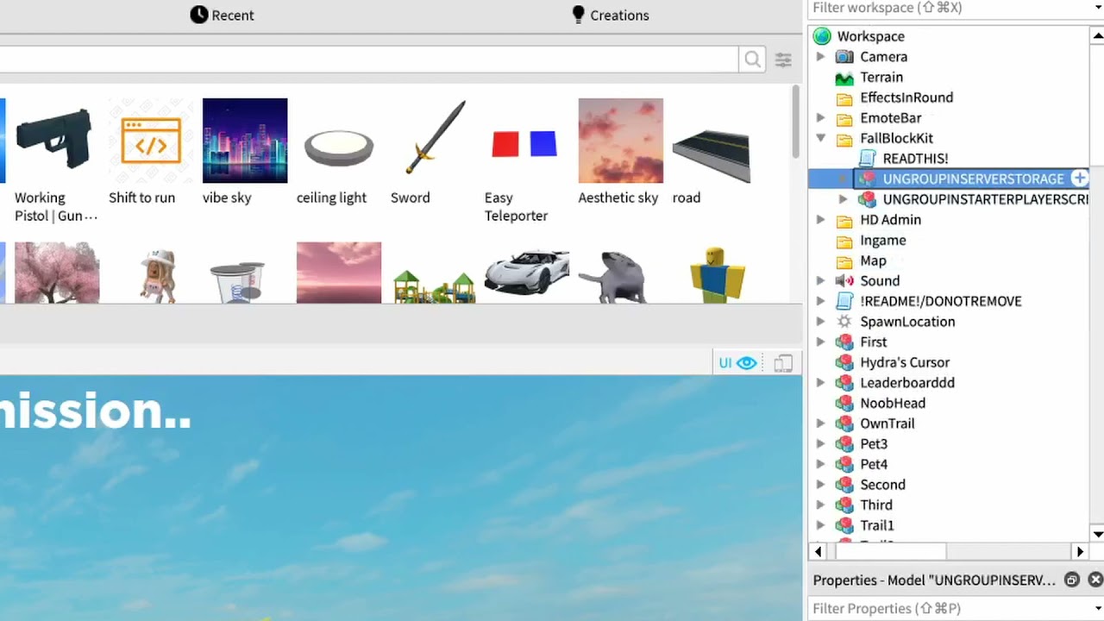
Task: Click Explorer vertical scrollbar down arrow
Action: [x=1098, y=533]
